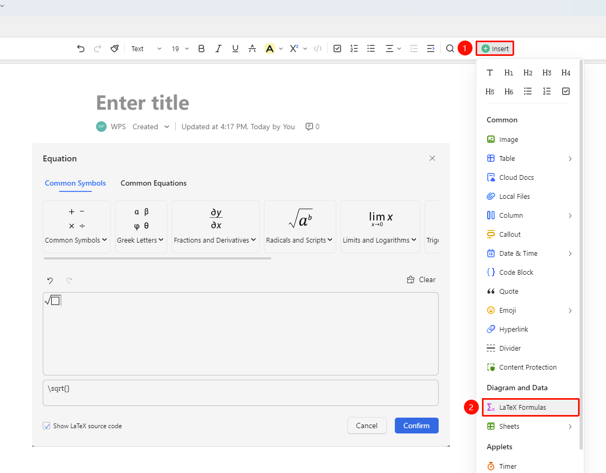Click the Insert button
The image size is (606, 473).
tap(495, 49)
